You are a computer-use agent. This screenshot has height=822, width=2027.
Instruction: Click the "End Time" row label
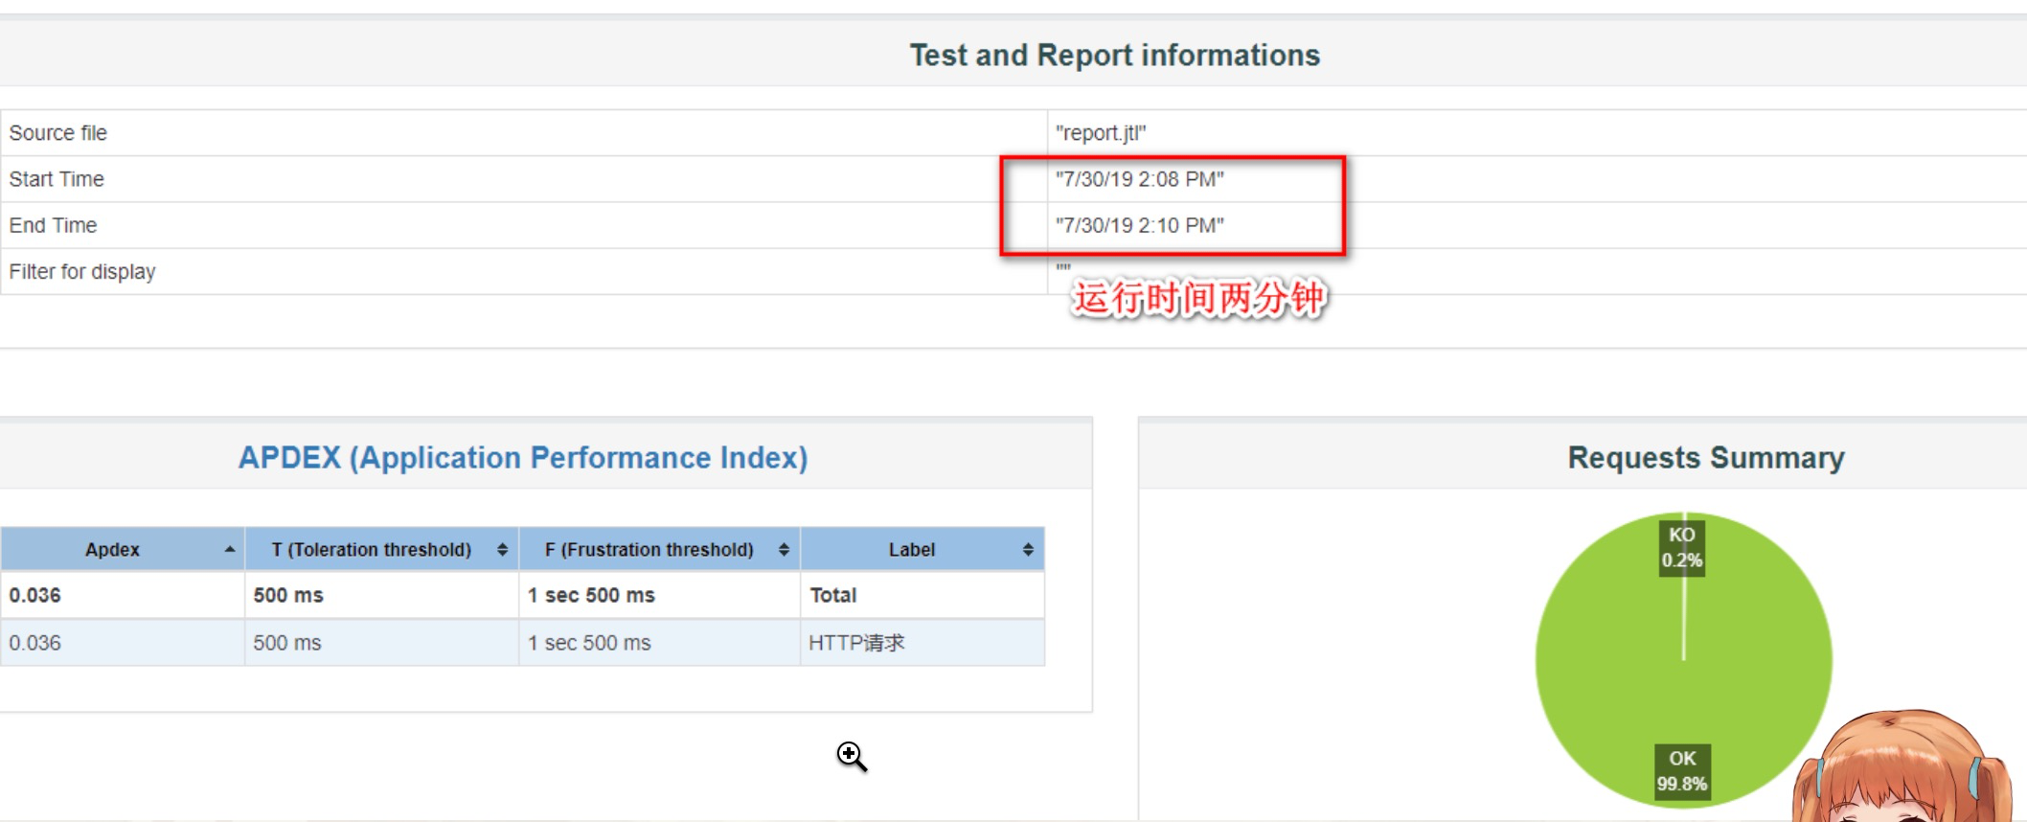54,225
